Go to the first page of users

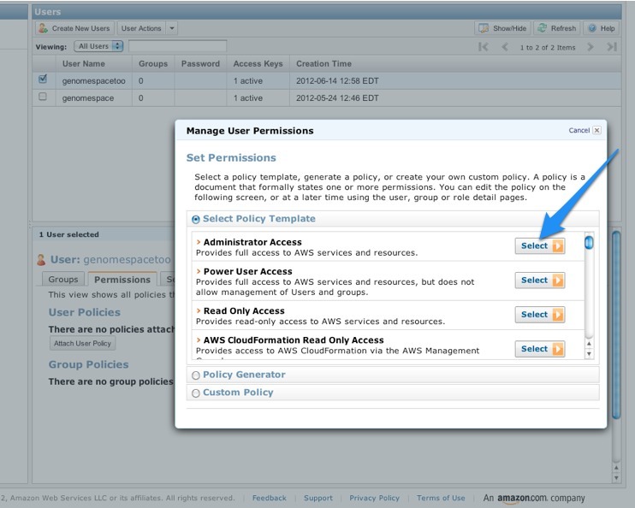[x=484, y=47]
